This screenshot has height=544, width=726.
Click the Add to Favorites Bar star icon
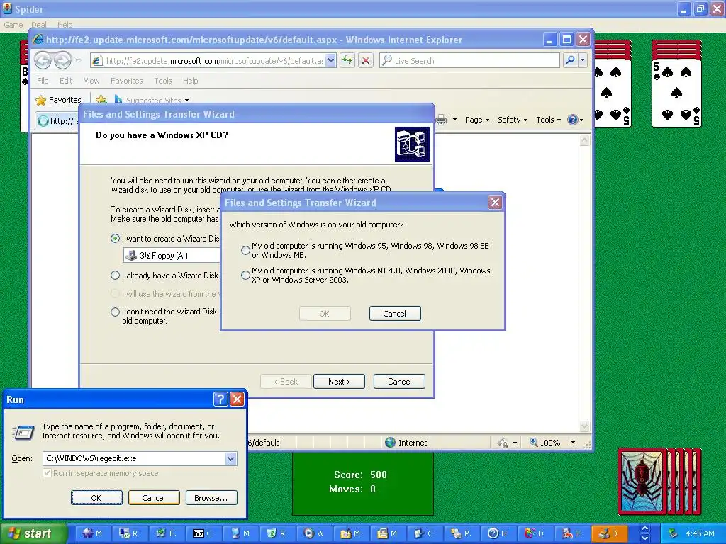pos(101,100)
